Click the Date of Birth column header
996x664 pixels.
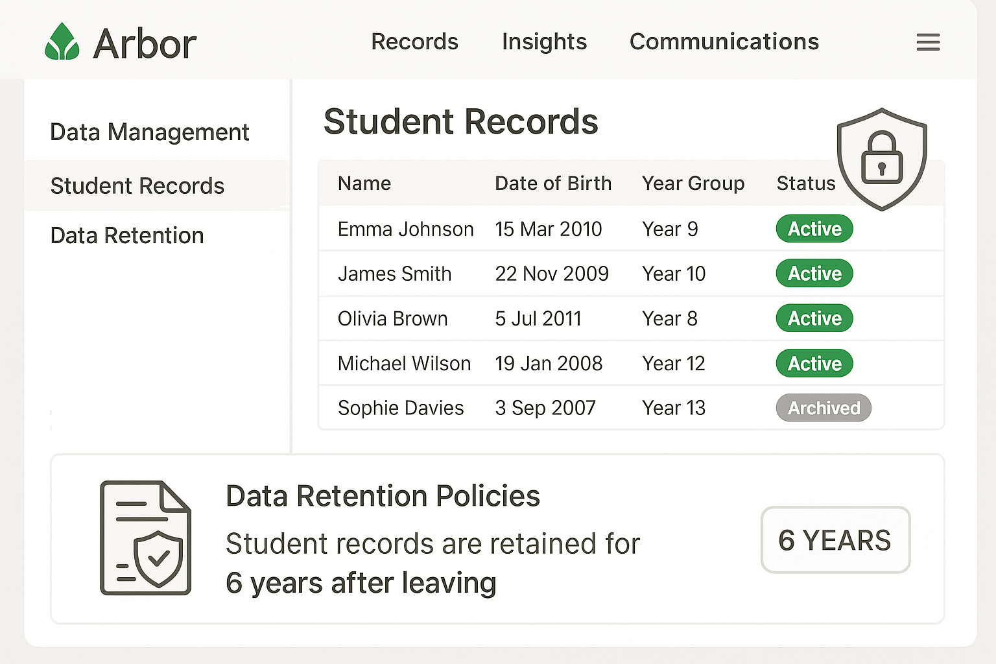click(x=553, y=184)
